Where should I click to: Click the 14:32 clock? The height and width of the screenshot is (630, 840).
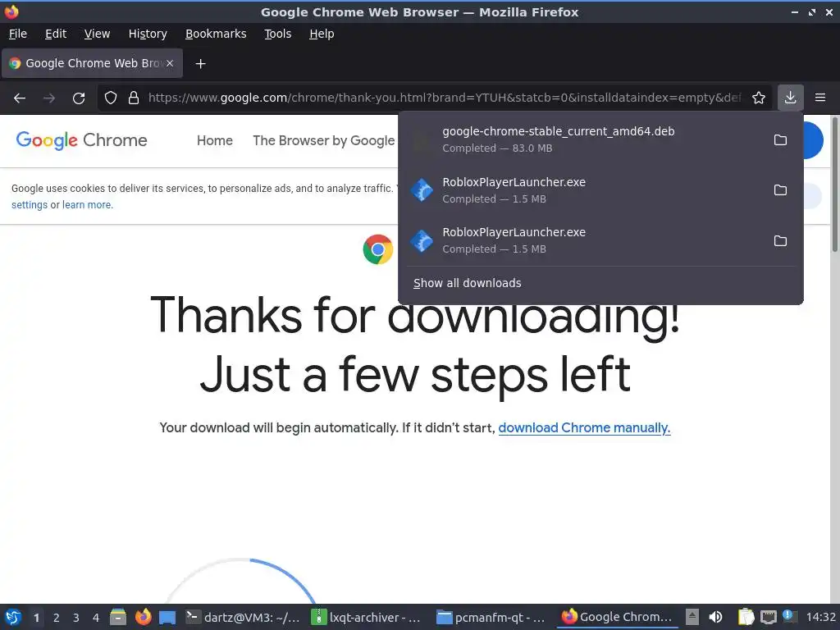pyautogui.click(x=820, y=617)
